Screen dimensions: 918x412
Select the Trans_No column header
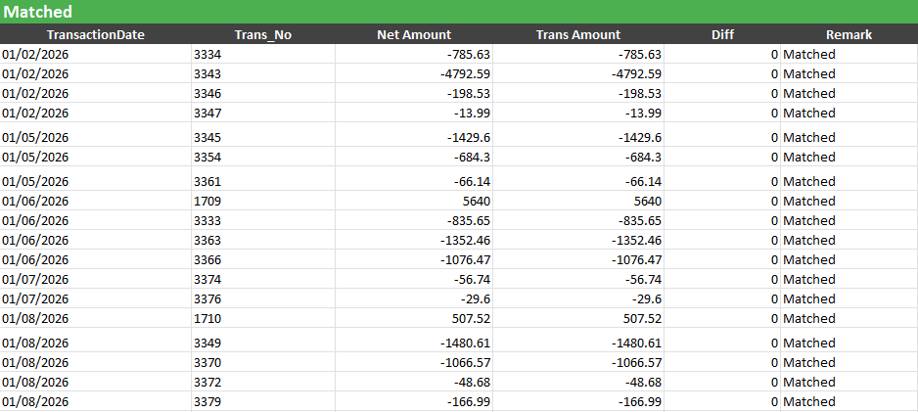coord(263,34)
